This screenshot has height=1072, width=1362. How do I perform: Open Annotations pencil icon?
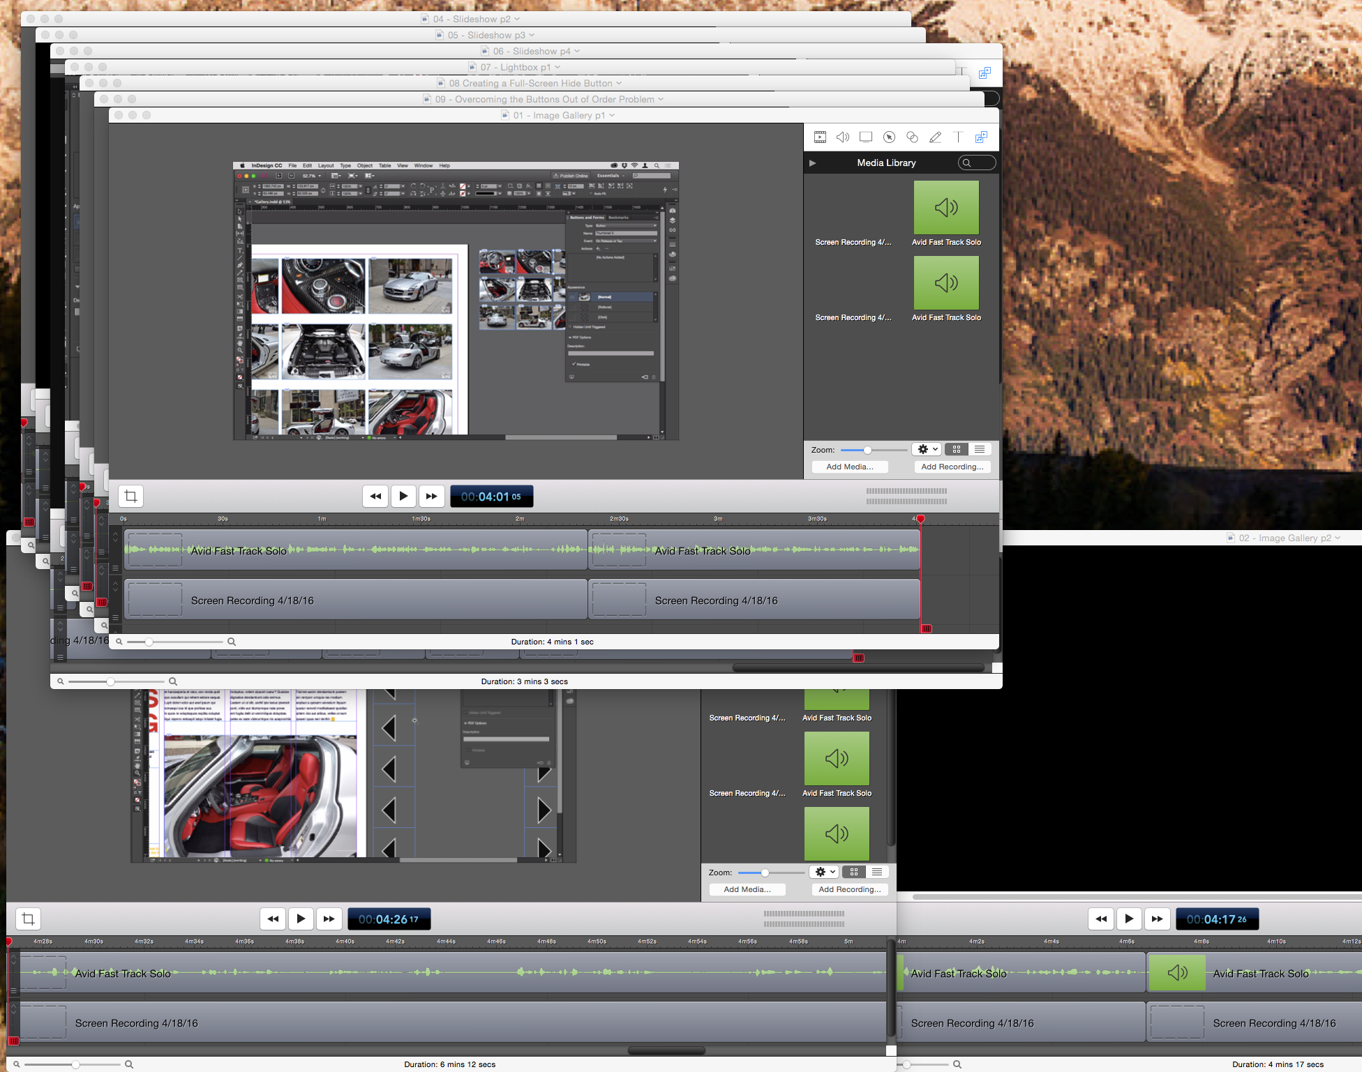[935, 137]
